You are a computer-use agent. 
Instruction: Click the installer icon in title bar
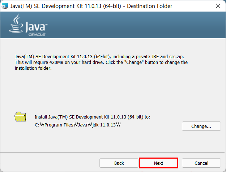[x=5, y=6]
